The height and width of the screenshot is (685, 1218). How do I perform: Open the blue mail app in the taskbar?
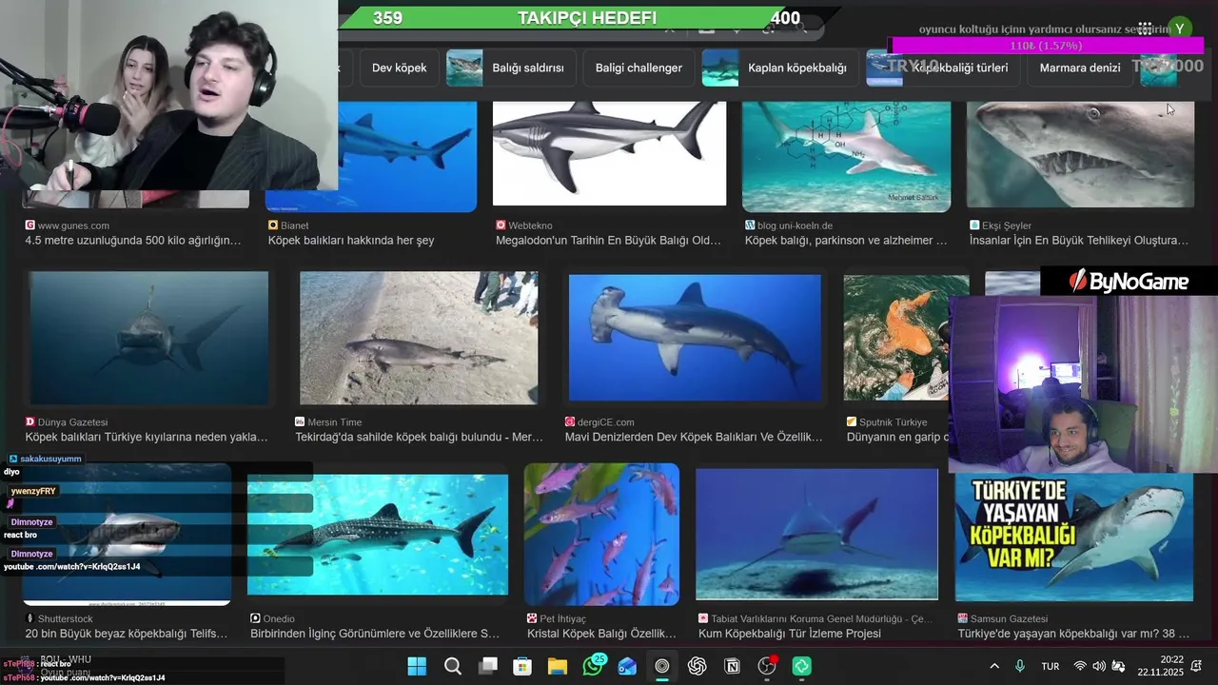[627, 666]
